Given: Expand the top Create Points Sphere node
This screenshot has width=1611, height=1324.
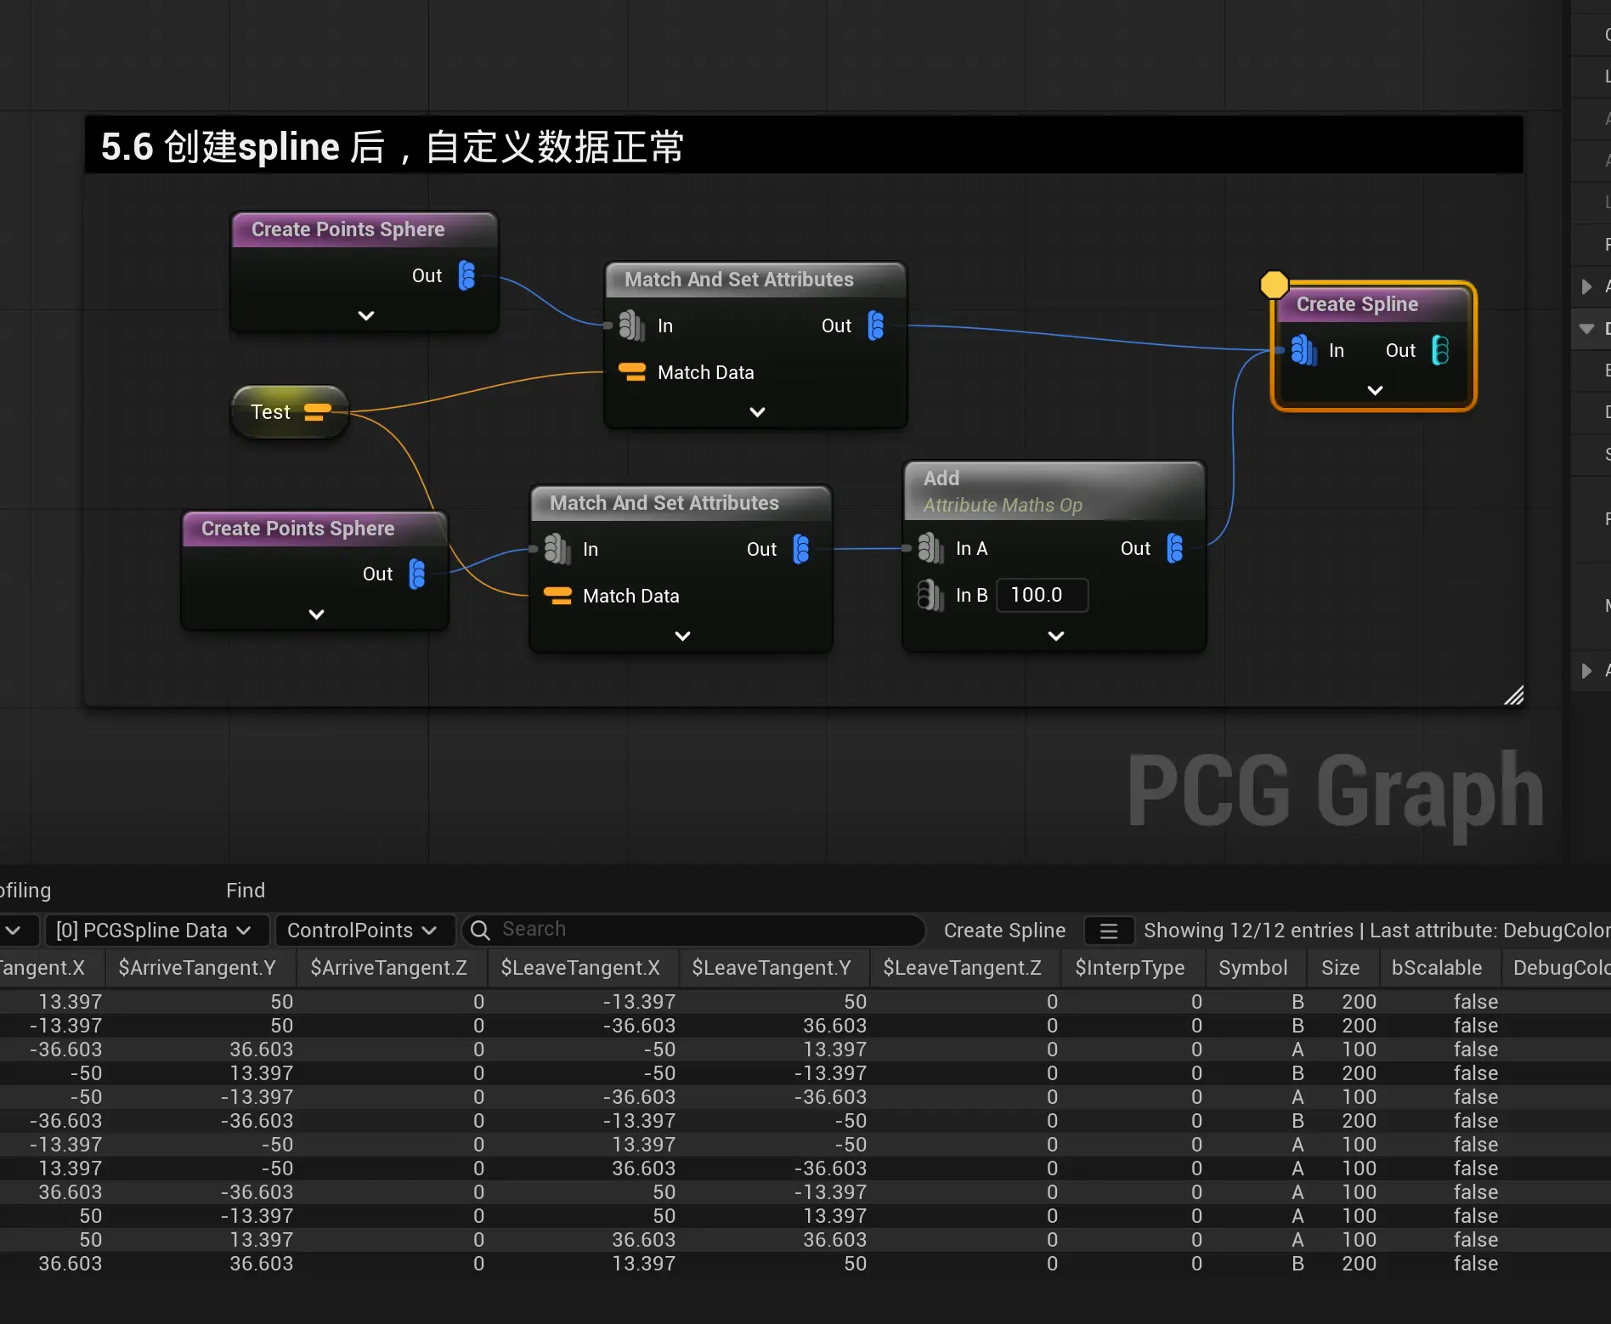Looking at the screenshot, I should 366,315.
